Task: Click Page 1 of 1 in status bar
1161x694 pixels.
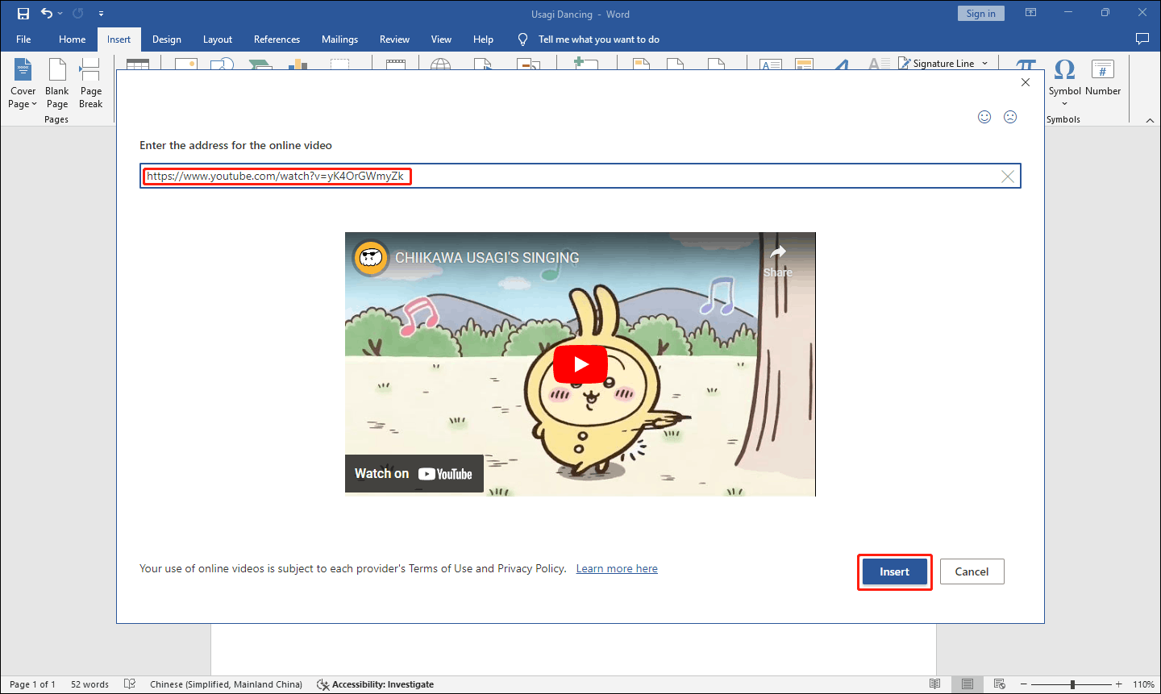Action: click(32, 684)
